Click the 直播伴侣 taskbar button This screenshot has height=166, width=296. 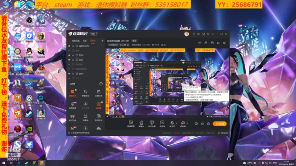pos(41,163)
